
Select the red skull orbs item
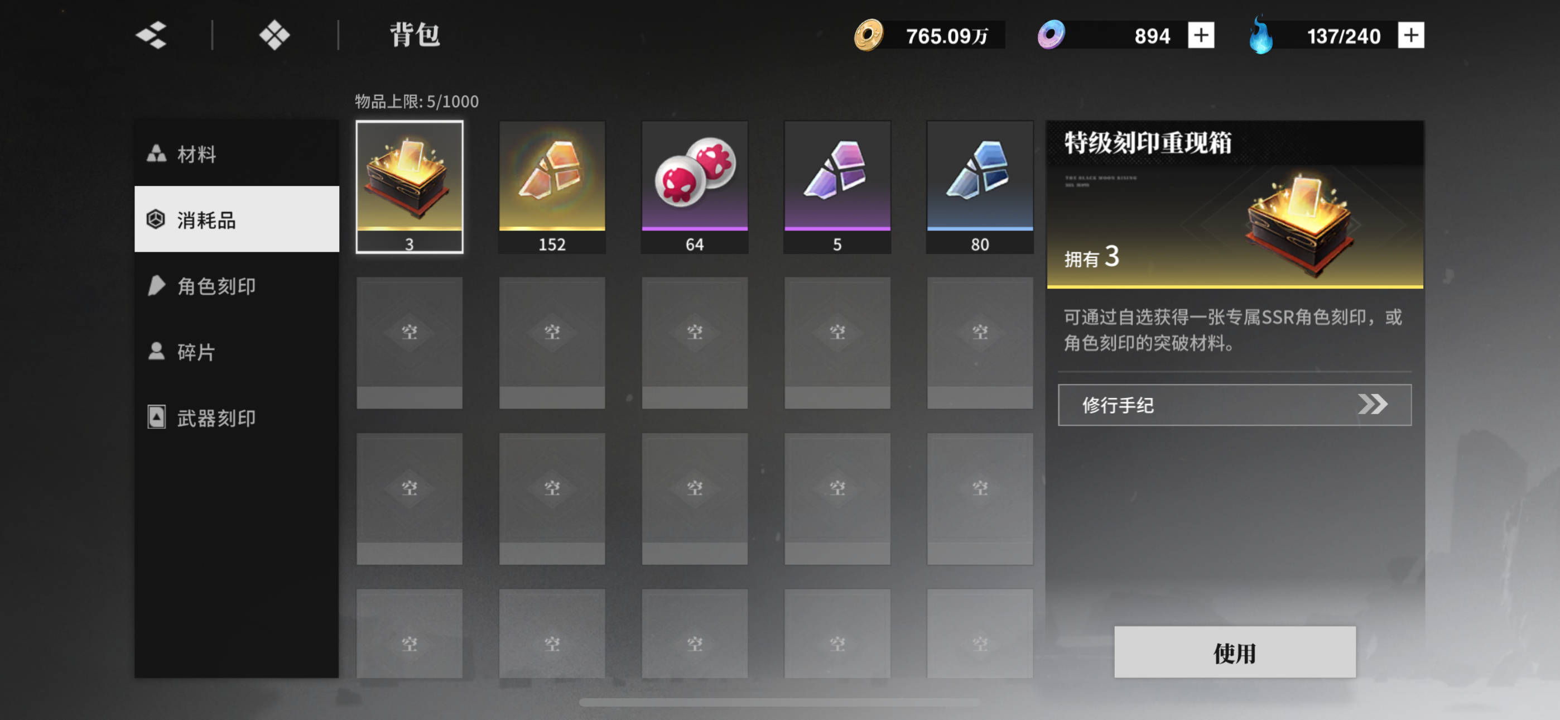[695, 186]
